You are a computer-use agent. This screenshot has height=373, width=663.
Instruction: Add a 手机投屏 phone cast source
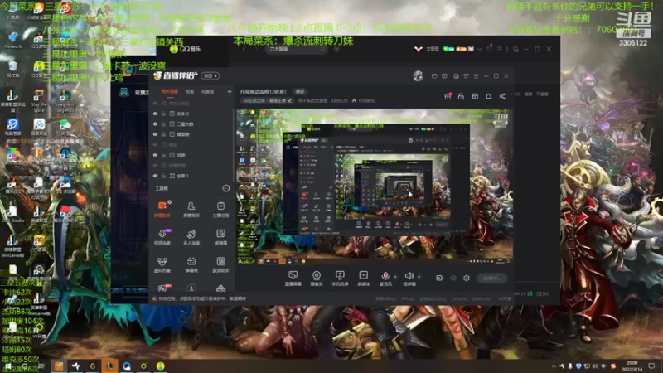[x=340, y=279]
